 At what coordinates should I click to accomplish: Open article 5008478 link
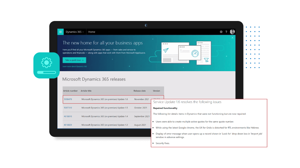coord(68,99)
